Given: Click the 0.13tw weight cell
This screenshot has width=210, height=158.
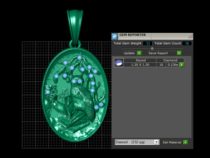Looking at the screenshot, I should click(x=173, y=65).
